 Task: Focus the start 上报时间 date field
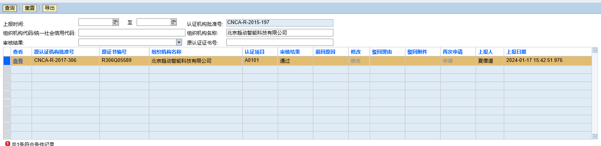pyautogui.click(x=96, y=23)
